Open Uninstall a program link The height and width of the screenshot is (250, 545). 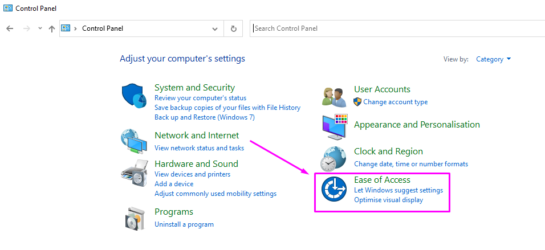[184, 224]
